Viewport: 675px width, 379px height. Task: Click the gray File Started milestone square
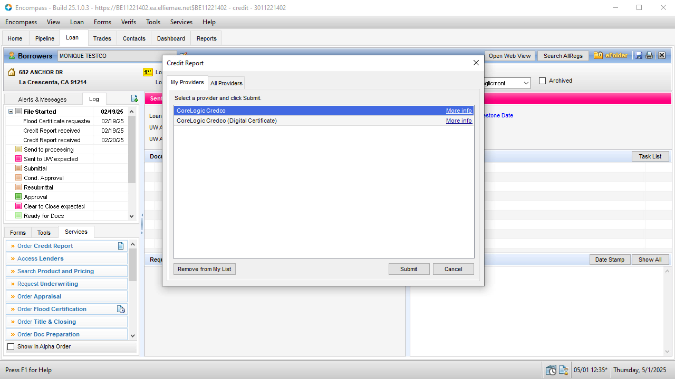pos(18,112)
